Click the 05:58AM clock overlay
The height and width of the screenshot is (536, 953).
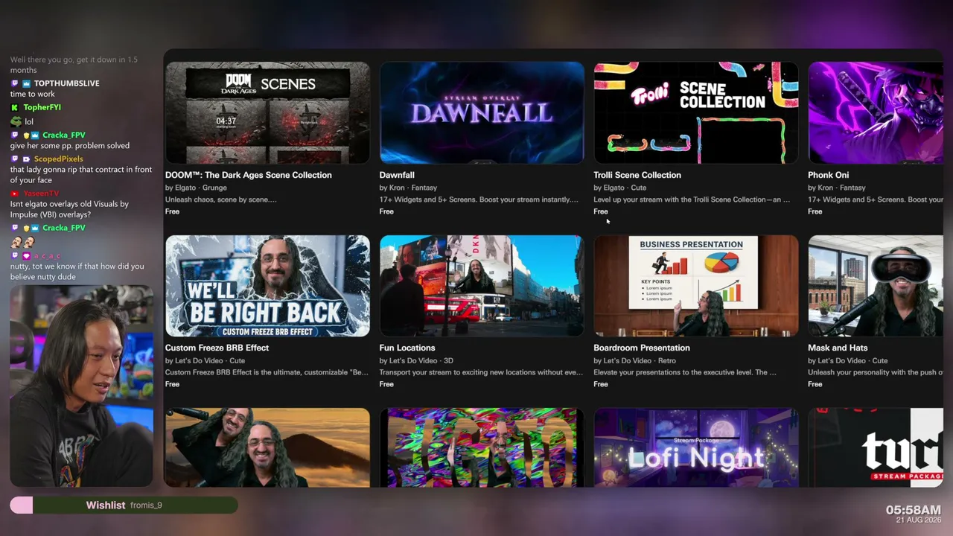pos(913,510)
